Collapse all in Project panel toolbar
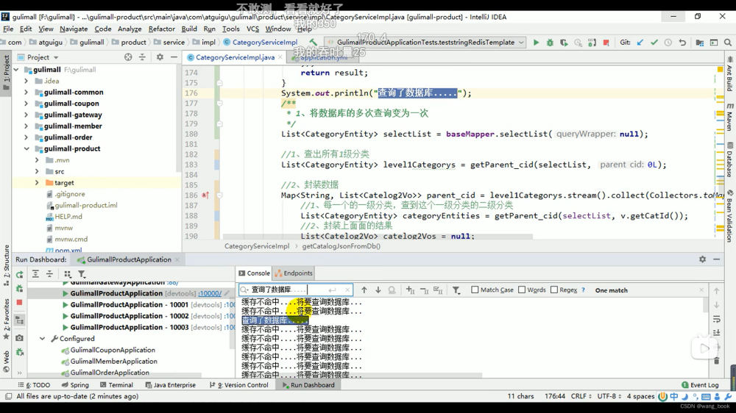The image size is (736, 413). 142,57
